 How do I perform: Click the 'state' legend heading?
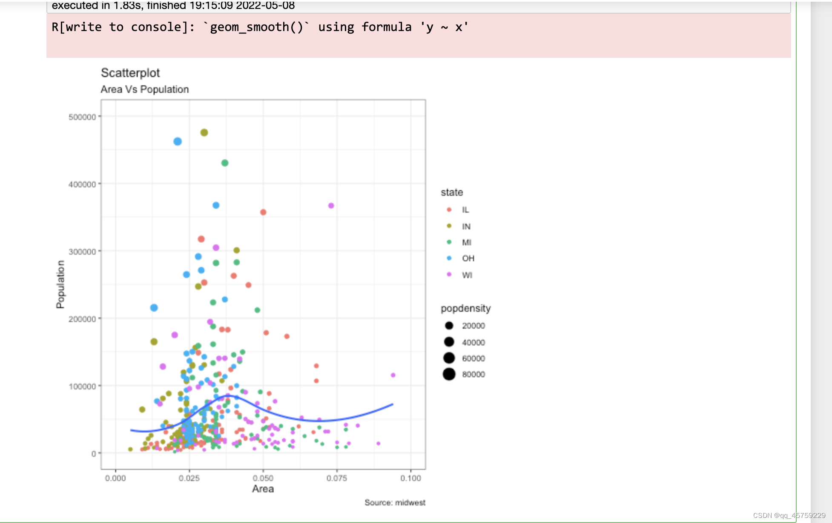[452, 193]
